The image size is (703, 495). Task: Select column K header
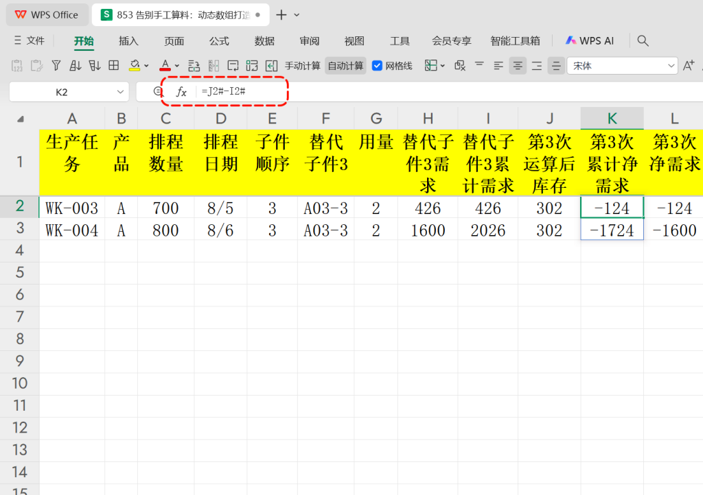click(612, 118)
